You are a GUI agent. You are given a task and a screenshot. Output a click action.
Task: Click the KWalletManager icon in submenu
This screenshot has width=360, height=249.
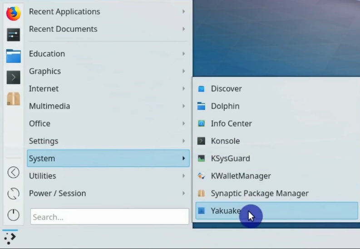coord(202,176)
